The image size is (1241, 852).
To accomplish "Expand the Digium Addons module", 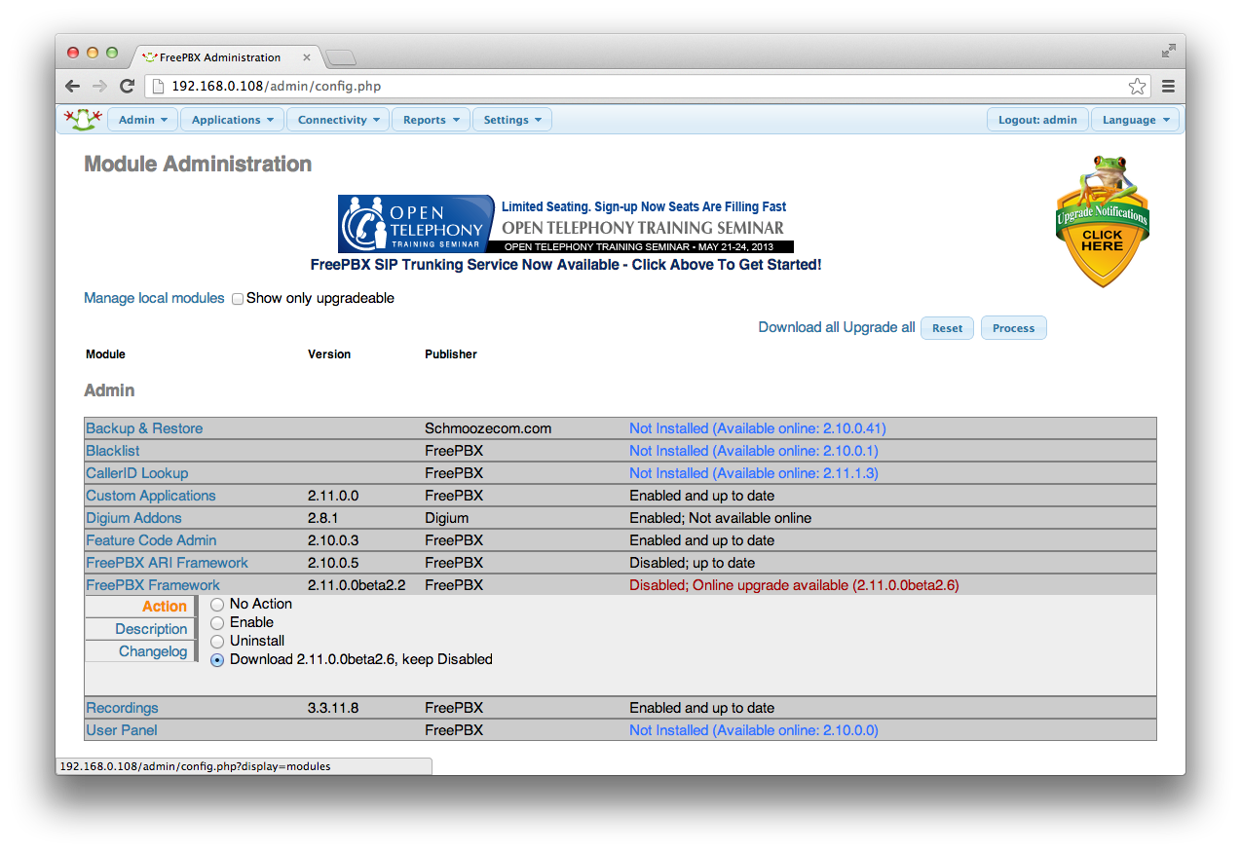I will point(133,518).
